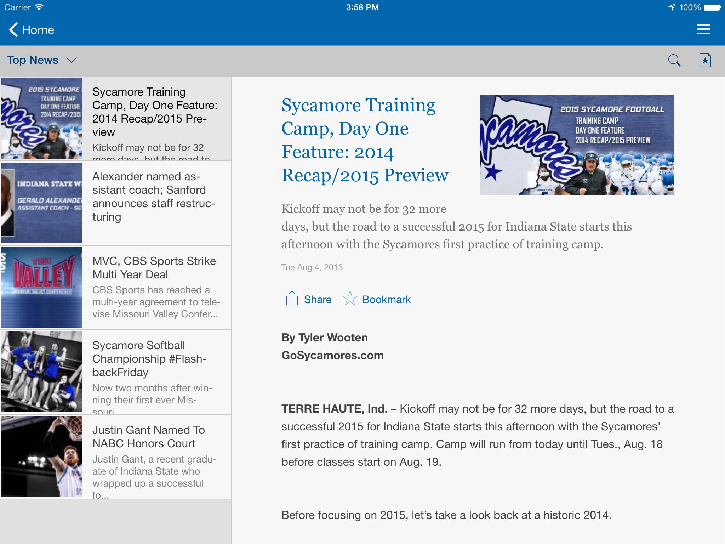Go back to Home
The image size is (725, 544).
click(31, 30)
